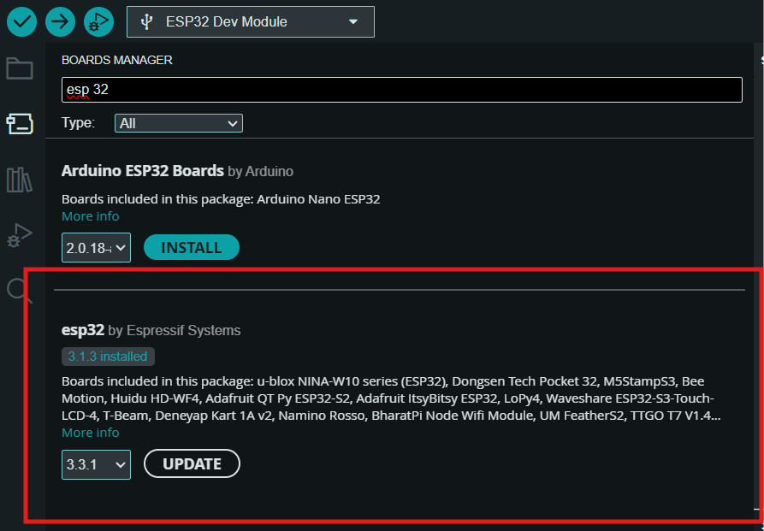Click the boards search field containing "esp 32"

click(x=402, y=89)
